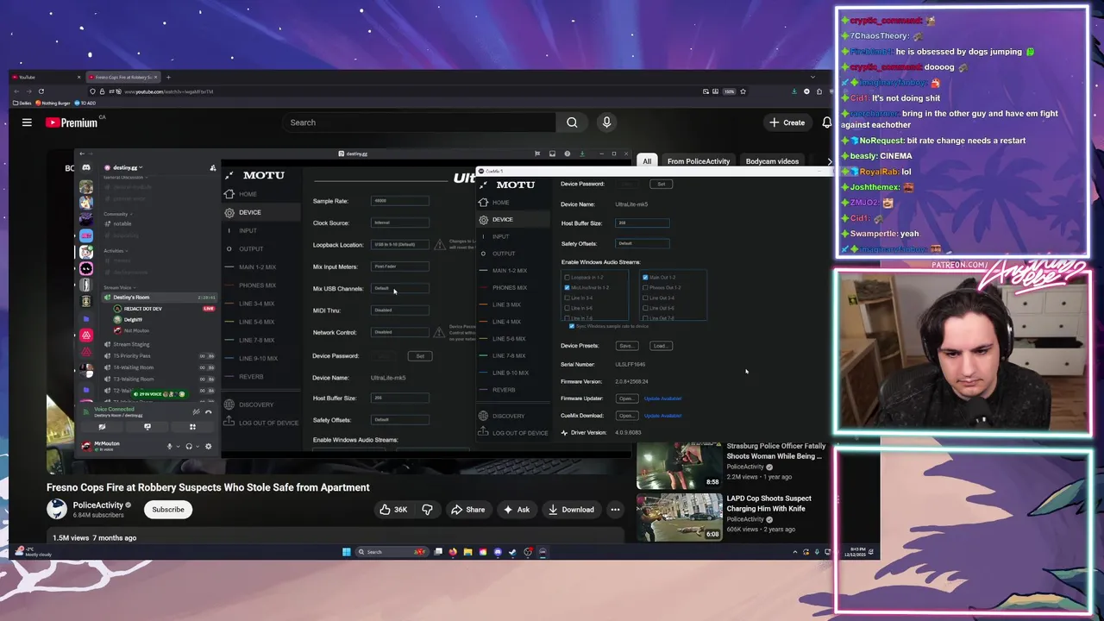Toggle Main Out 1-2 audio stream checkbox
The width and height of the screenshot is (1104, 621).
pos(645,278)
